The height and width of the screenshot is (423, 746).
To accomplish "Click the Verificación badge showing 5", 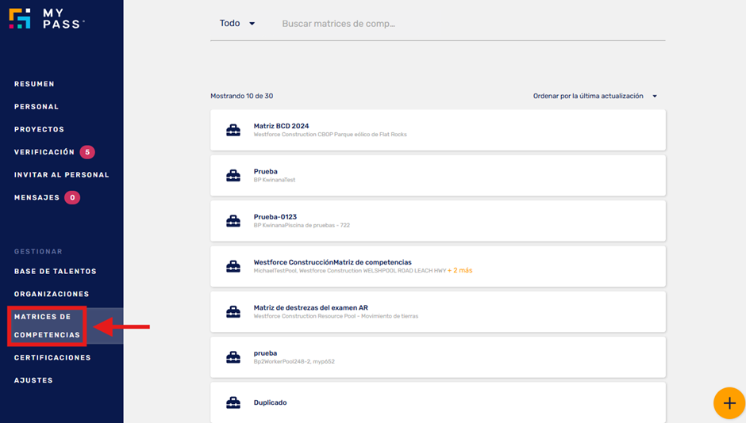I will click(x=87, y=152).
